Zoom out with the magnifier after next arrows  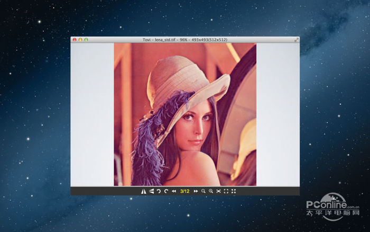[203, 191]
